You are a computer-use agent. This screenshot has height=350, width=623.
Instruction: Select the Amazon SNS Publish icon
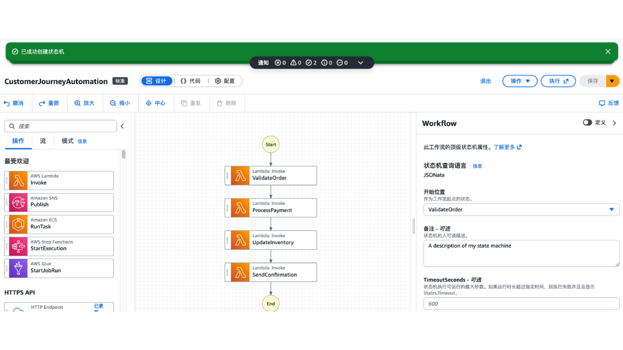click(x=19, y=202)
